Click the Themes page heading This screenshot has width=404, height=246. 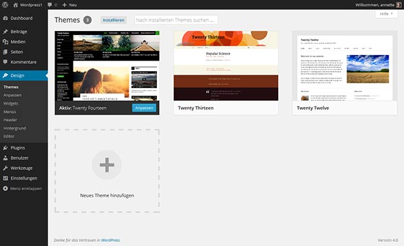tap(67, 19)
